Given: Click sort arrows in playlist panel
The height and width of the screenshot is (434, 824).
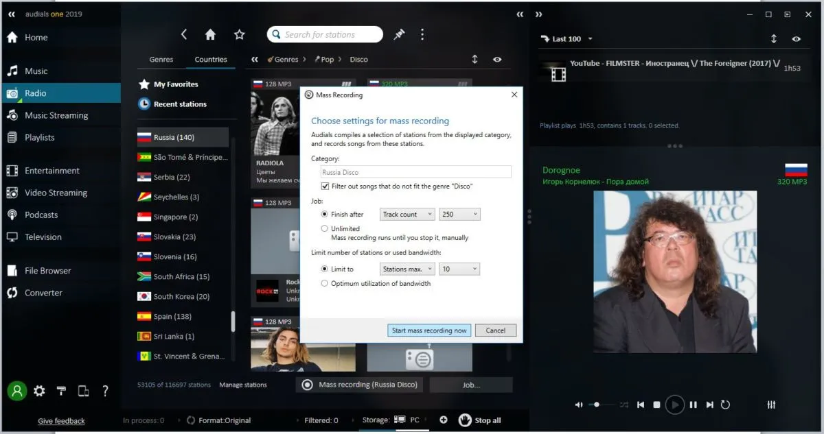Looking at the screenshot, I should click(x=774, y=39).
